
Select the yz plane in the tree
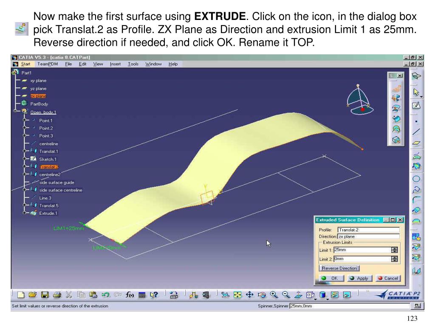tap(38, 88)
